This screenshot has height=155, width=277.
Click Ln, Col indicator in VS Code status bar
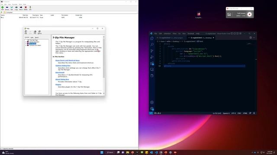217,113
